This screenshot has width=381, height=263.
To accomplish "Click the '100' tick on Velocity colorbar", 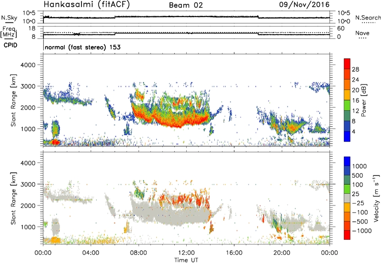I will pos(358,185).
